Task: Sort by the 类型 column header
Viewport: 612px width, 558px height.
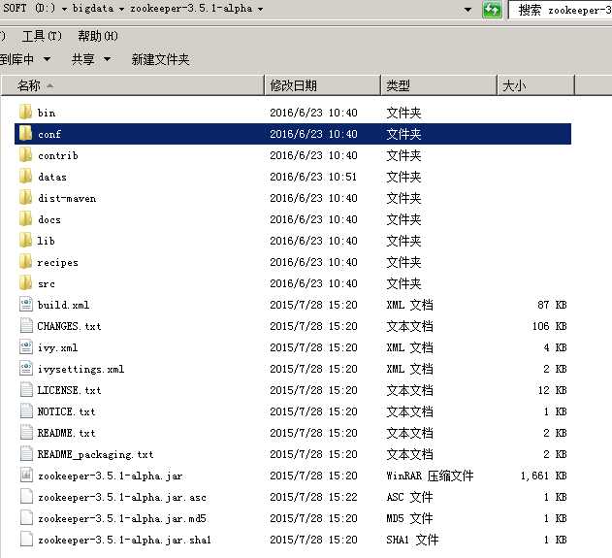Action: coord(438,85)
